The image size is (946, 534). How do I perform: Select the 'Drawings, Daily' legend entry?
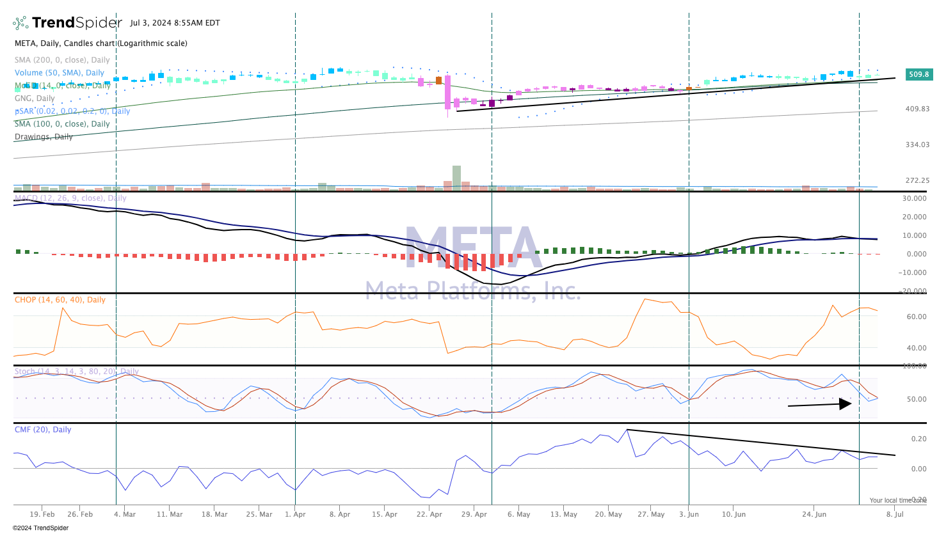[44, 137]
